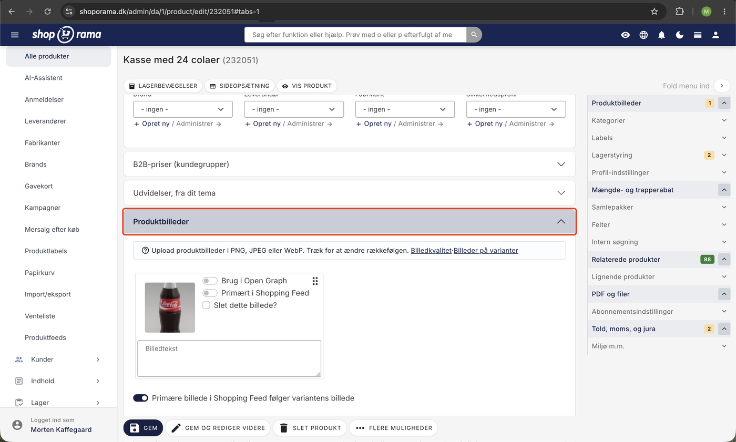Viewport: 736px width, 442px height.
Task: Click the Shoporama logo
Action: (x=66, y=35)
